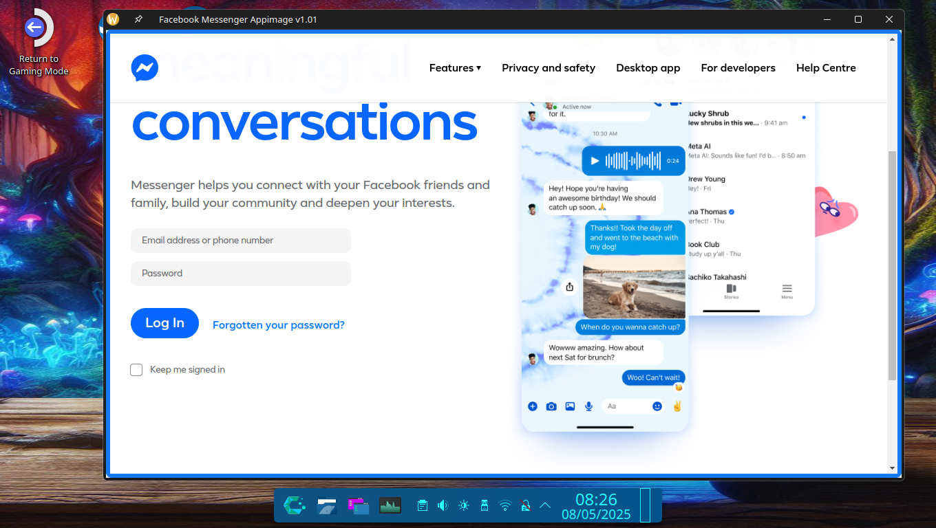Click show desktop button at taskbar end

point(645,505)
